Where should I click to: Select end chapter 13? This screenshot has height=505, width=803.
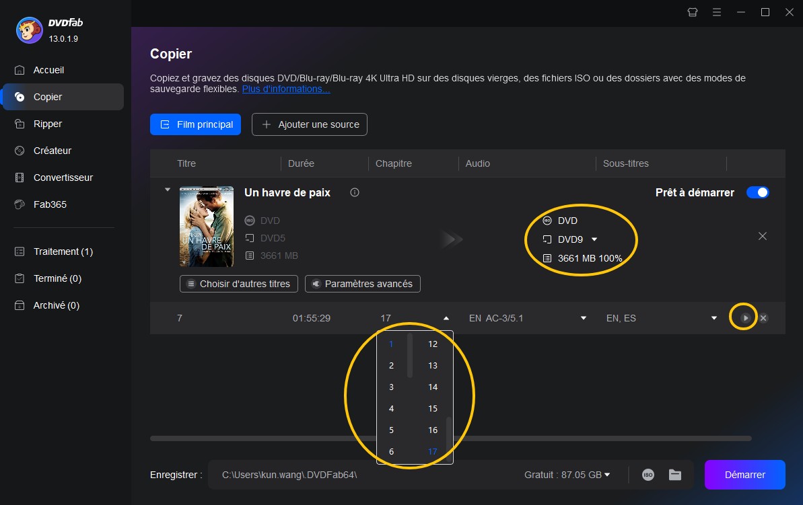tap(433, 365)
